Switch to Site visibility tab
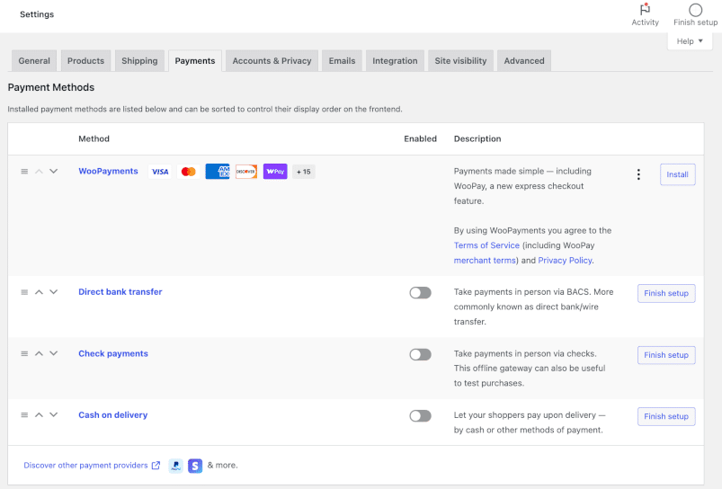This screenshot has height=489, width=722. (460, 61)
